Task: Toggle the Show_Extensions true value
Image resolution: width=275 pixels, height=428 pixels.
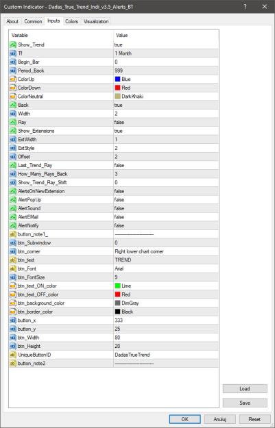Action: tap(166, 131)
